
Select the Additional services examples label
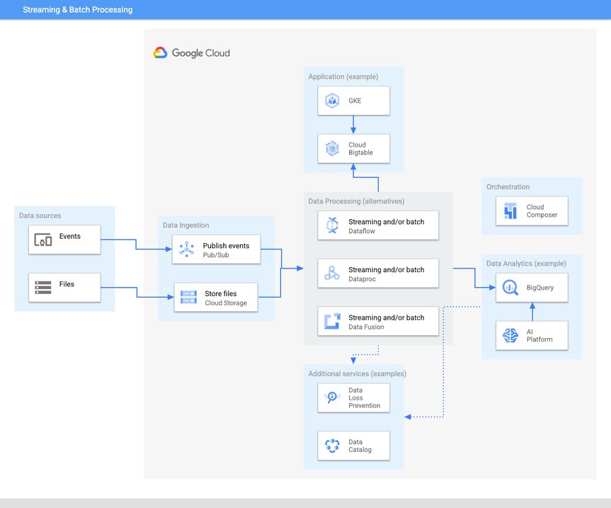point(357,373)
